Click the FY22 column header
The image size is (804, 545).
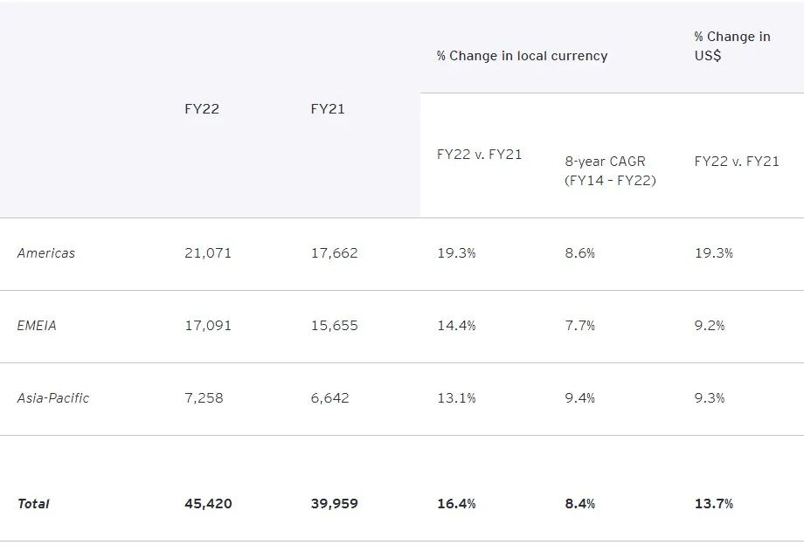(x=202, y=109)
